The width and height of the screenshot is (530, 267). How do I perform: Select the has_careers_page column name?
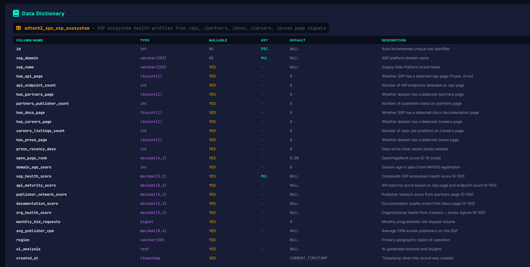(x=34, y=122)
